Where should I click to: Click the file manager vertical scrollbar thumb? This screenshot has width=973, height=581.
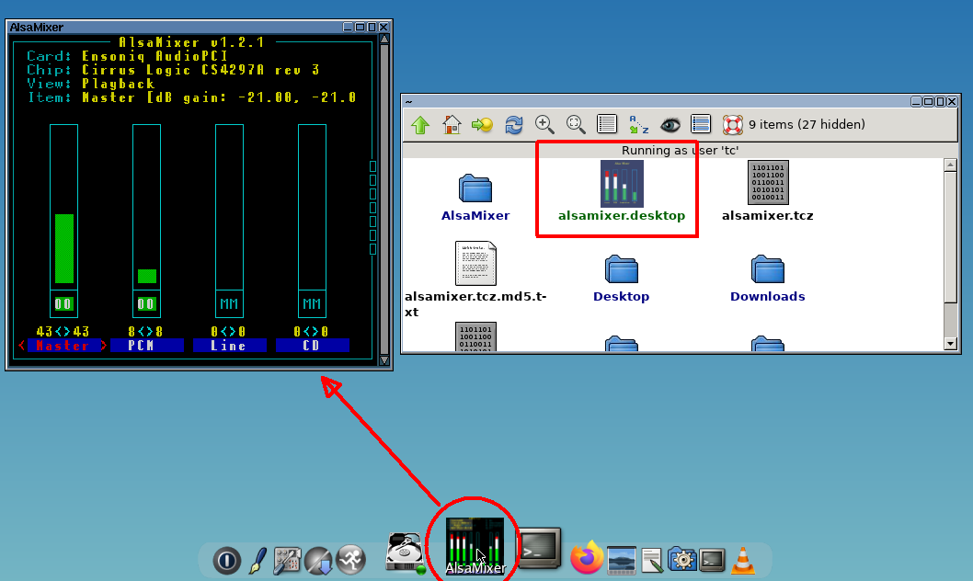click(x=950, y=237)
